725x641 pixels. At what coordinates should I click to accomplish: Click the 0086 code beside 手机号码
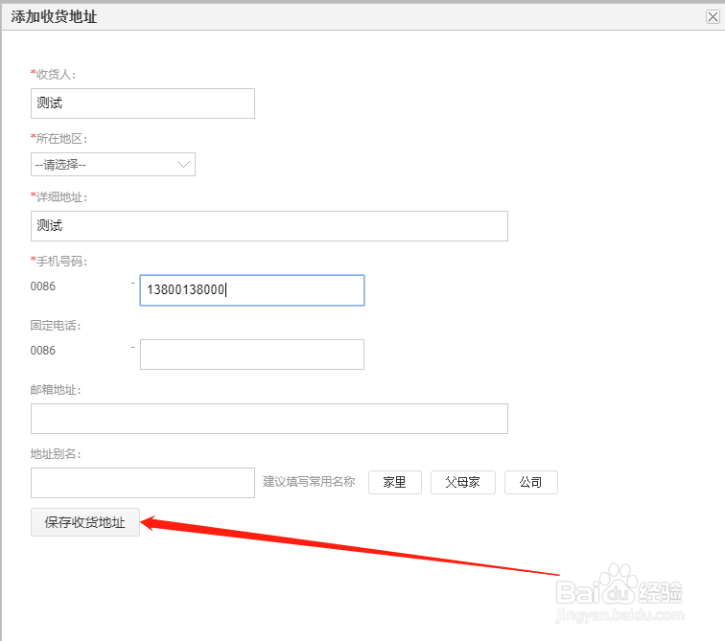pos(43,286)
